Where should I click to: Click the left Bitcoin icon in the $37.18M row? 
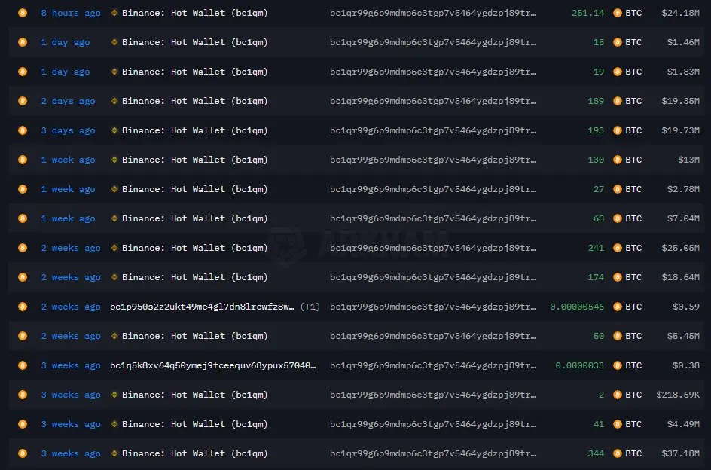(x=23, y=453)
